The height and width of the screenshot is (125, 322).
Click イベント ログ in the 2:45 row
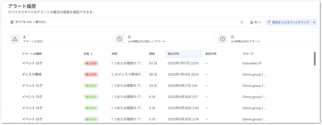click(32, 108)
